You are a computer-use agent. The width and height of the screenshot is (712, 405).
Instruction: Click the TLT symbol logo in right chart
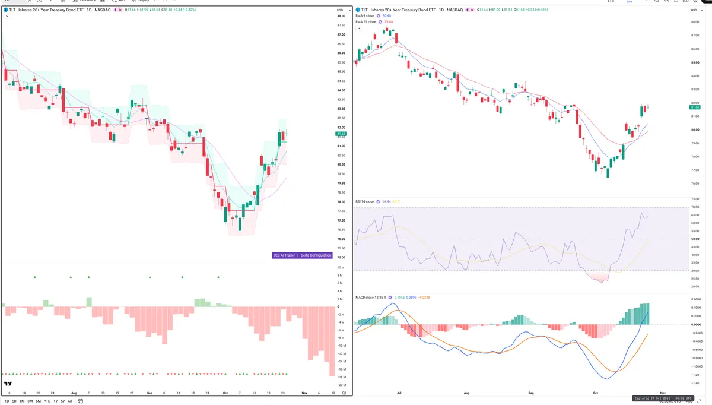tap(358, 10)
